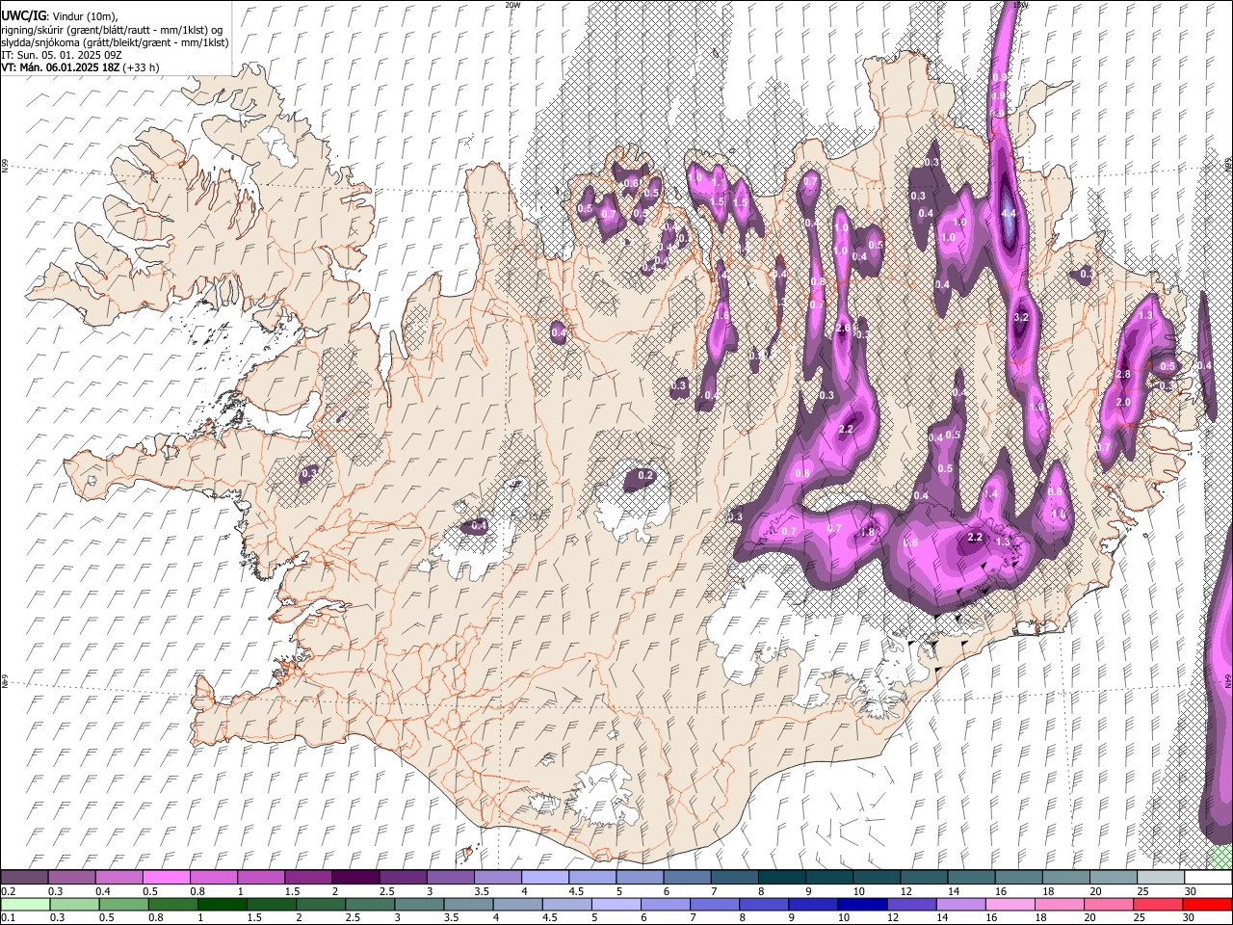This screenshot has width=1233, height=925.
Task: Click the 3.2 snowfall value on the map
Action: [1022, 317]
